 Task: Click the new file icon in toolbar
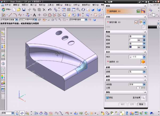click(x=14, y=10)
